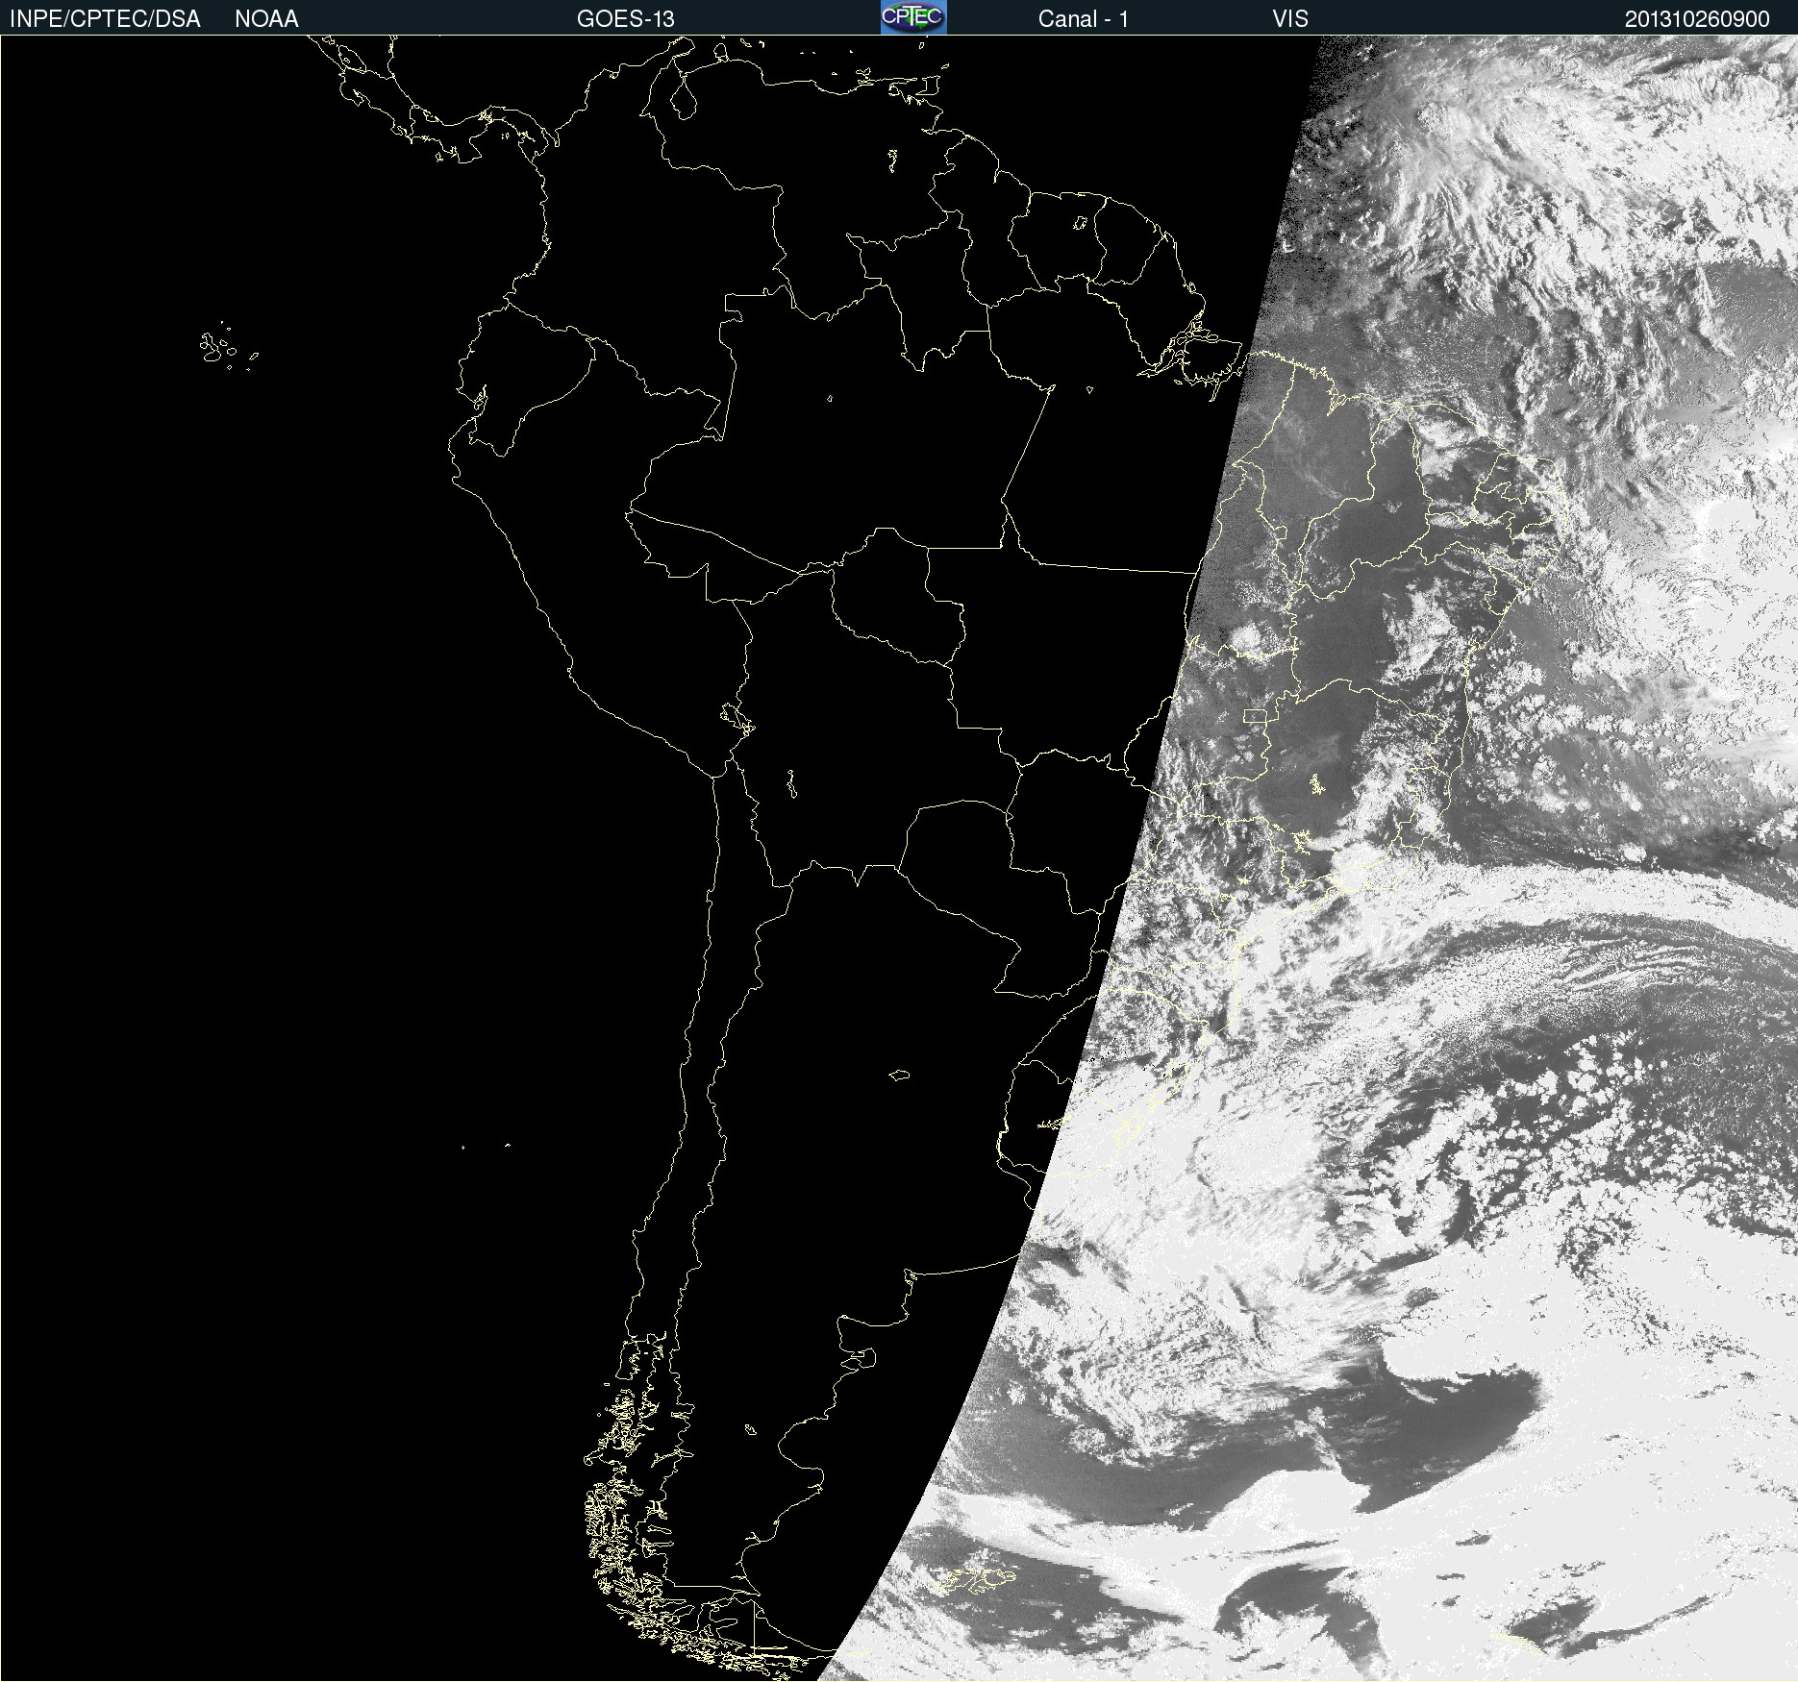
Task: Click the VIS label in the header
Action: 1289,19
